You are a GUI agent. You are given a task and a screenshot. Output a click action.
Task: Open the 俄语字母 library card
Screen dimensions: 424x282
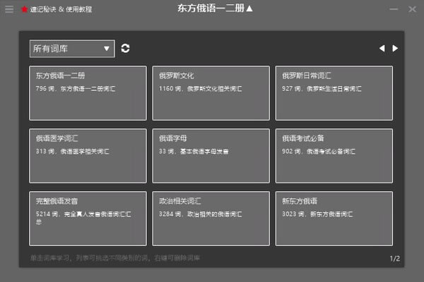[211, 155]
